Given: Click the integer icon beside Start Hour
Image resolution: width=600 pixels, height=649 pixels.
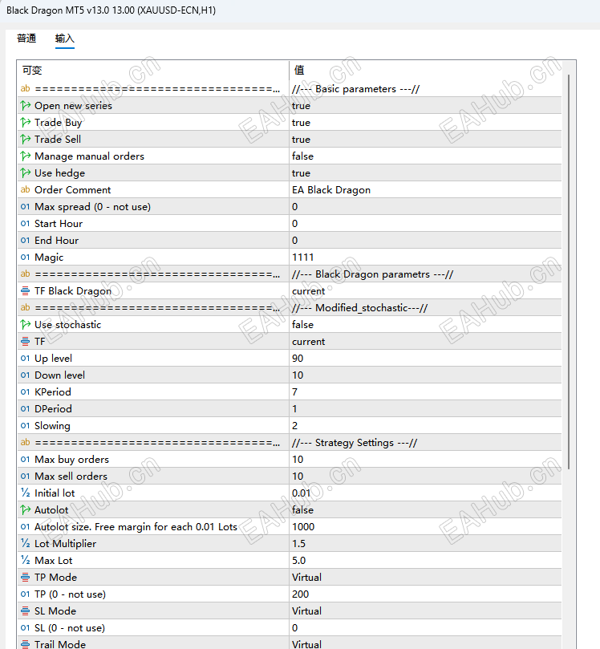Looking at the screenshot, I should click(x=25, y=224).
